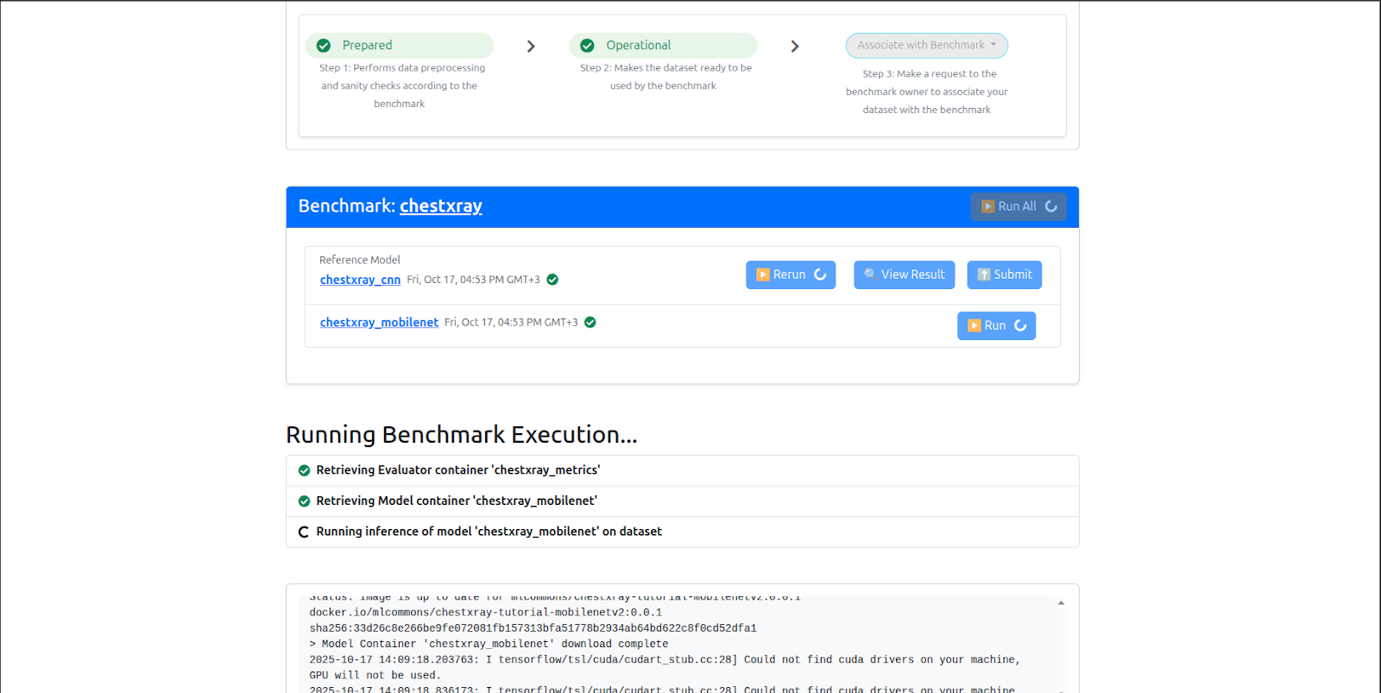Open the chestxray benchmark link in header
The width and height of the screenshot is (1381, 693).
pyautogui.click(x=440, y=206)
